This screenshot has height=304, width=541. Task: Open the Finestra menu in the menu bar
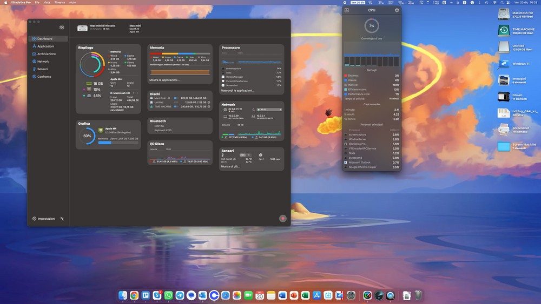(60, 3)
